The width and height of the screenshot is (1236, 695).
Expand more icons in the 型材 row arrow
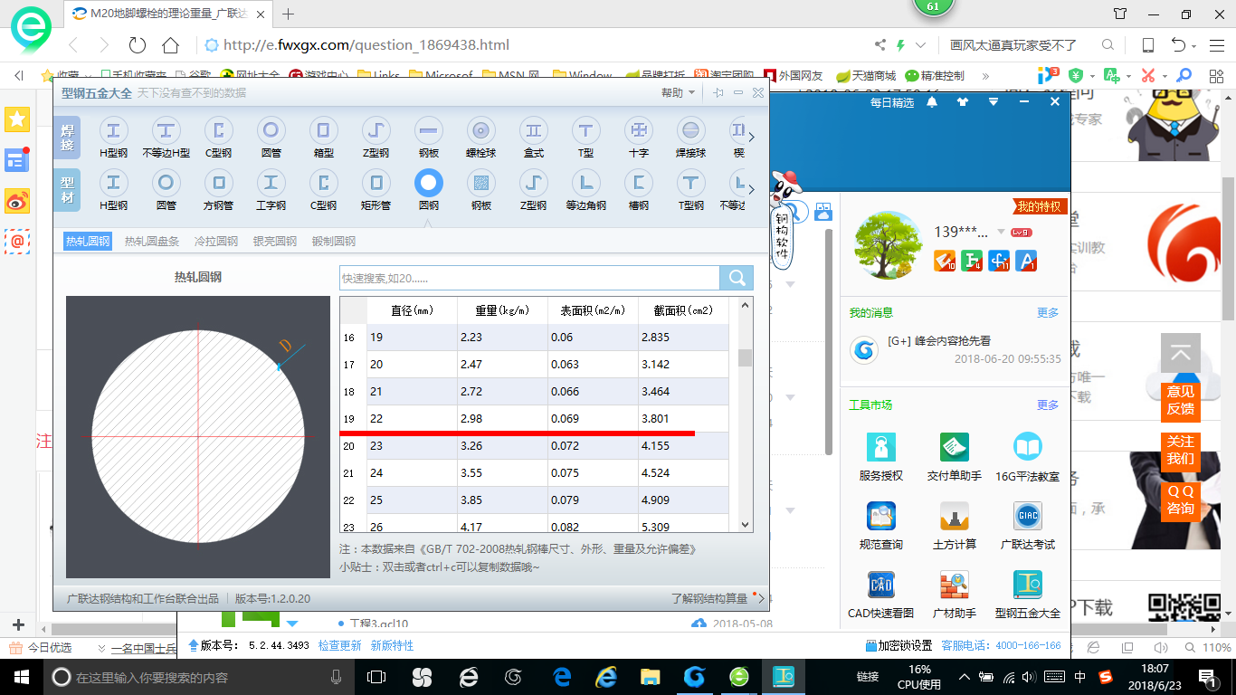(x=751, y=190)
